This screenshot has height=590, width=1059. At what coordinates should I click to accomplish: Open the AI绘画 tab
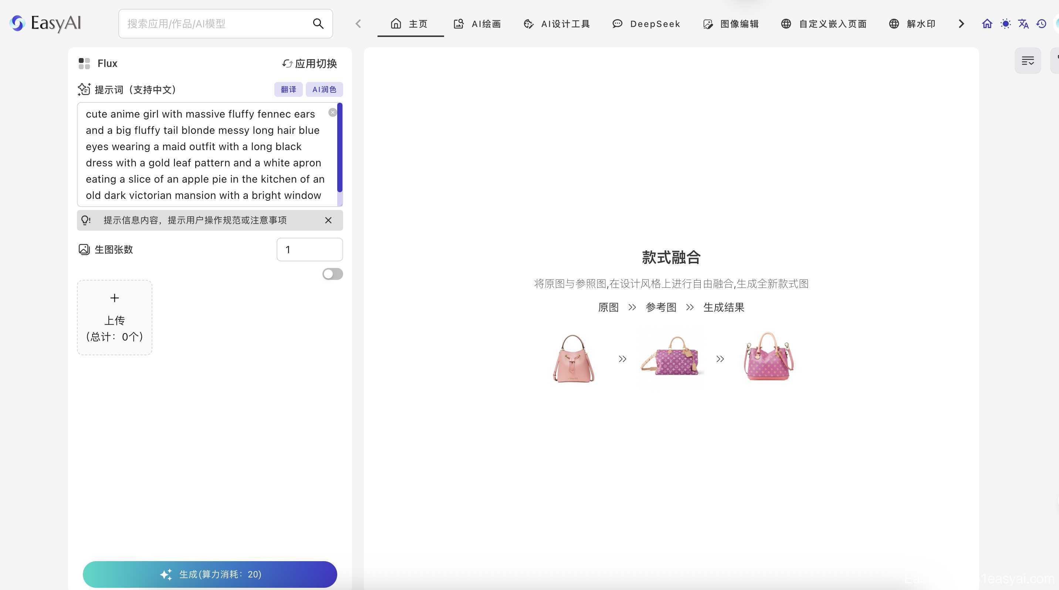point(477,24)
